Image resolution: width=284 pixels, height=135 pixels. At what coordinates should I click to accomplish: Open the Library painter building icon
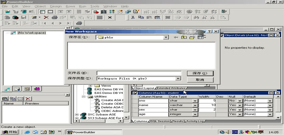pos(104,12)
